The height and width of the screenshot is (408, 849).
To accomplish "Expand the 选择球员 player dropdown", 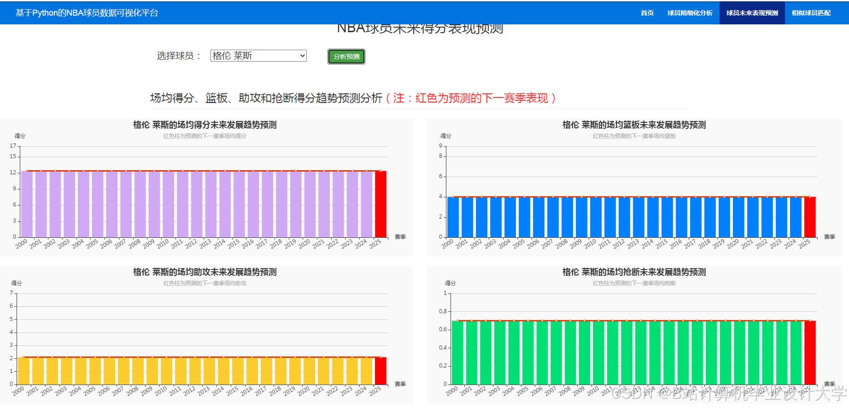I will (258, 56).
